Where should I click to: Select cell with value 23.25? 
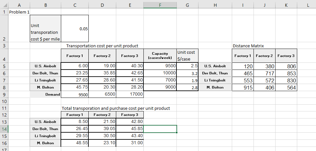point(75,73)
